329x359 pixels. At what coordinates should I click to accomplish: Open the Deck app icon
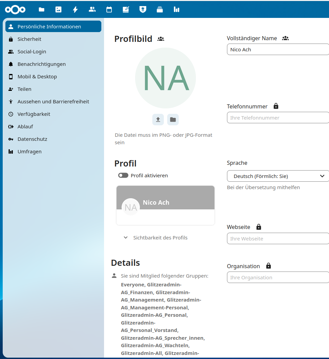pyautogui.click(x=160, y=9)
